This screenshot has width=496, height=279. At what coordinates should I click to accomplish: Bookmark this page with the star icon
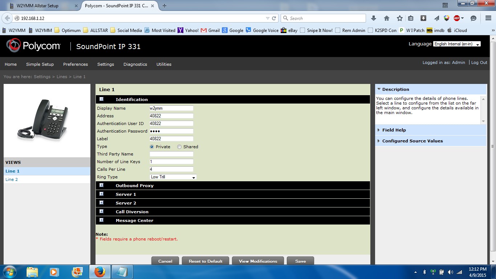[399, 18]
